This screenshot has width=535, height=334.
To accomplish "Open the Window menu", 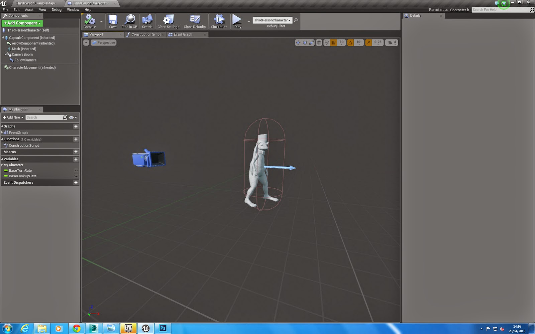I will tap(73, 10).
